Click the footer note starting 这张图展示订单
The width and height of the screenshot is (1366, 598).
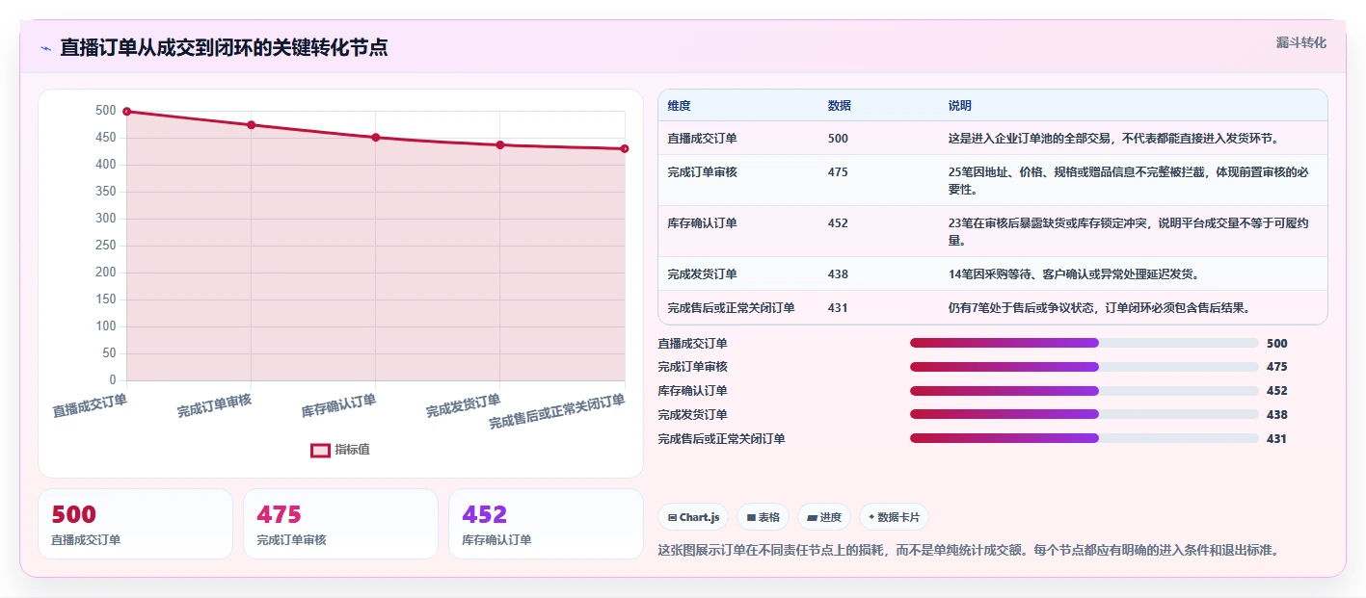968,551
